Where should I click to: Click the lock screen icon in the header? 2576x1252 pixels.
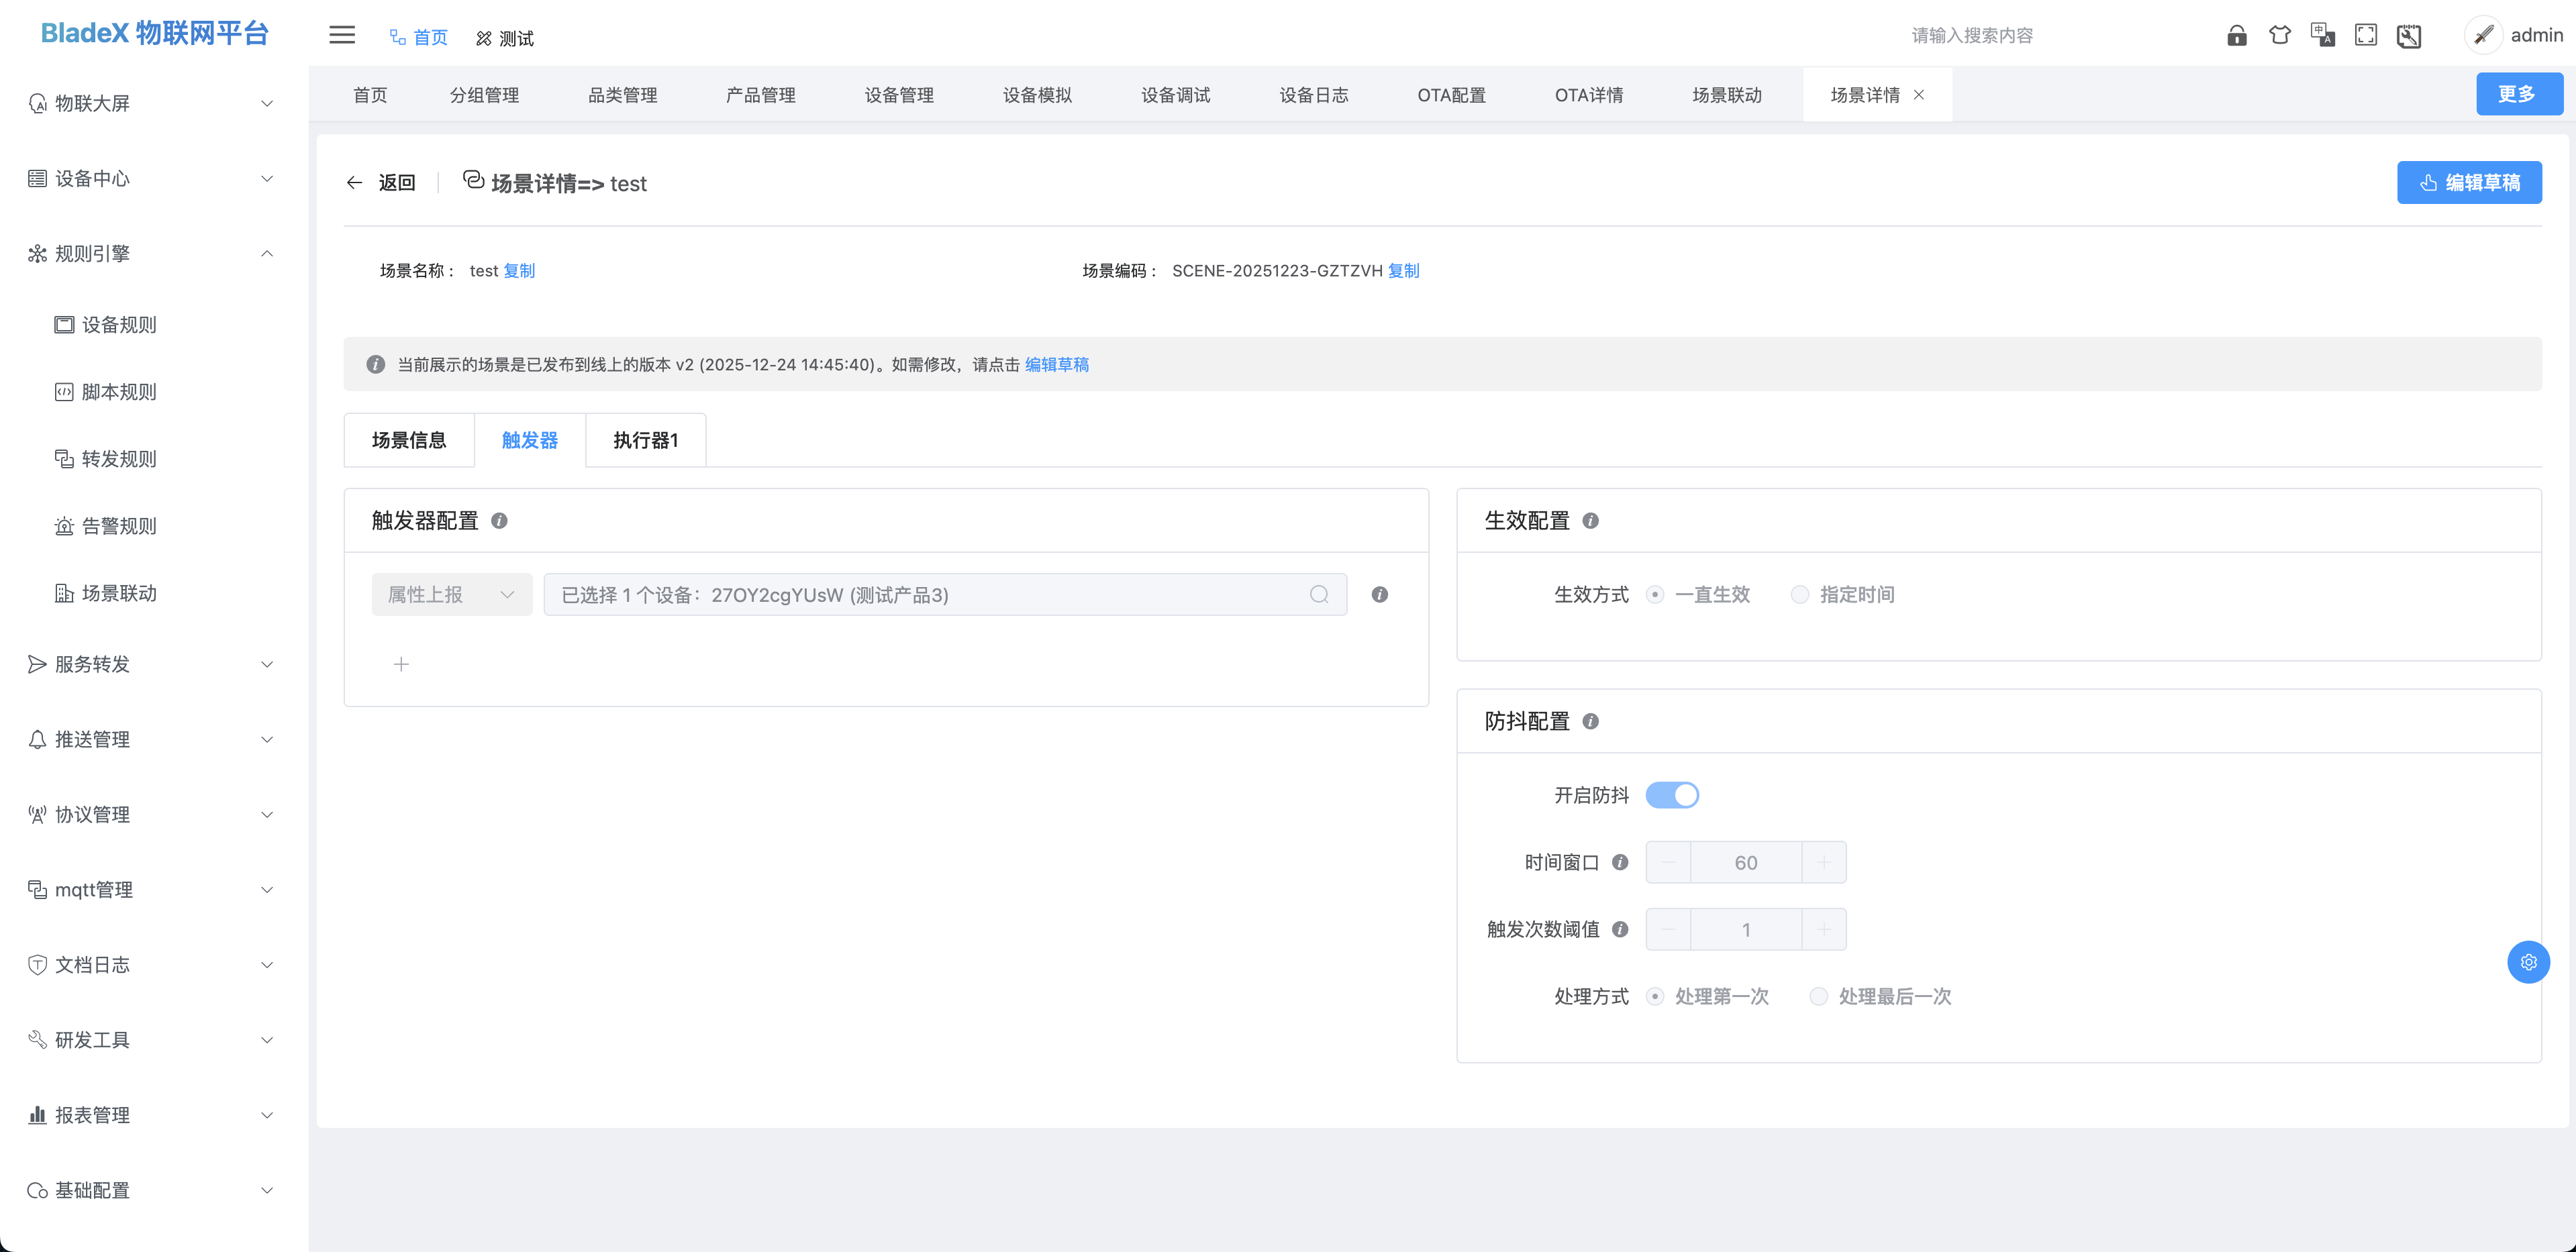[2237, 35]
